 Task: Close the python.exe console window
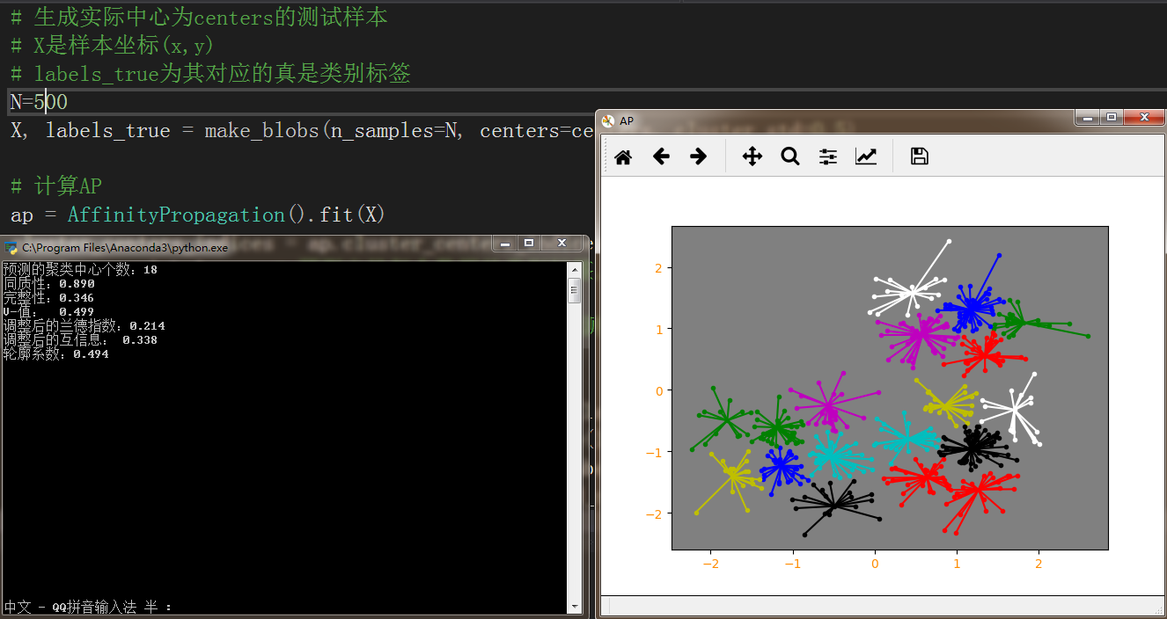point(561,244)
